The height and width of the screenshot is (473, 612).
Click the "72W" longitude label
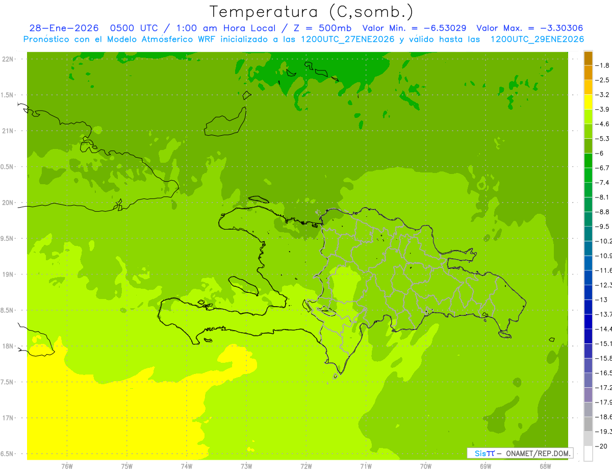coord(306,466)
